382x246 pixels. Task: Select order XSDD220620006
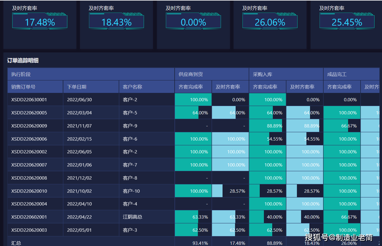point(29,139)
